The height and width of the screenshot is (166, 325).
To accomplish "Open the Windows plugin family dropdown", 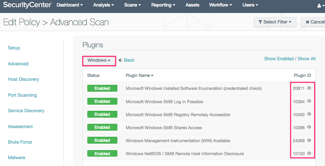I will pos(99,61).
